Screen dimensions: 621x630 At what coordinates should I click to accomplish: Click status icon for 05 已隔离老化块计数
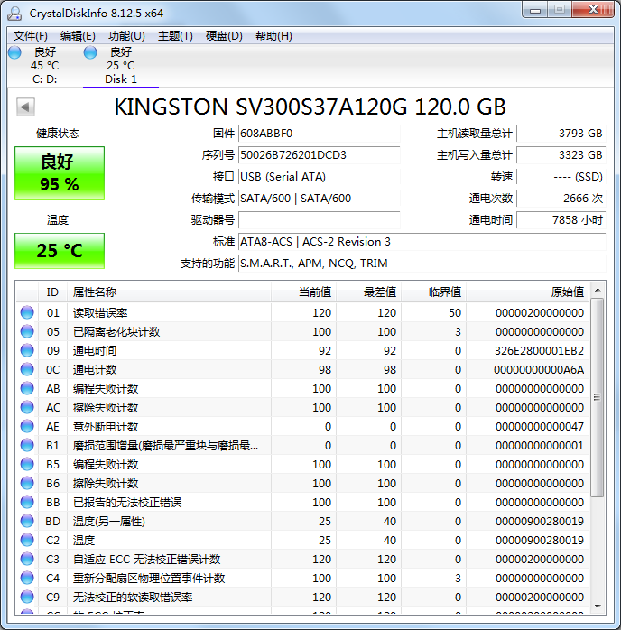point(27,331)
